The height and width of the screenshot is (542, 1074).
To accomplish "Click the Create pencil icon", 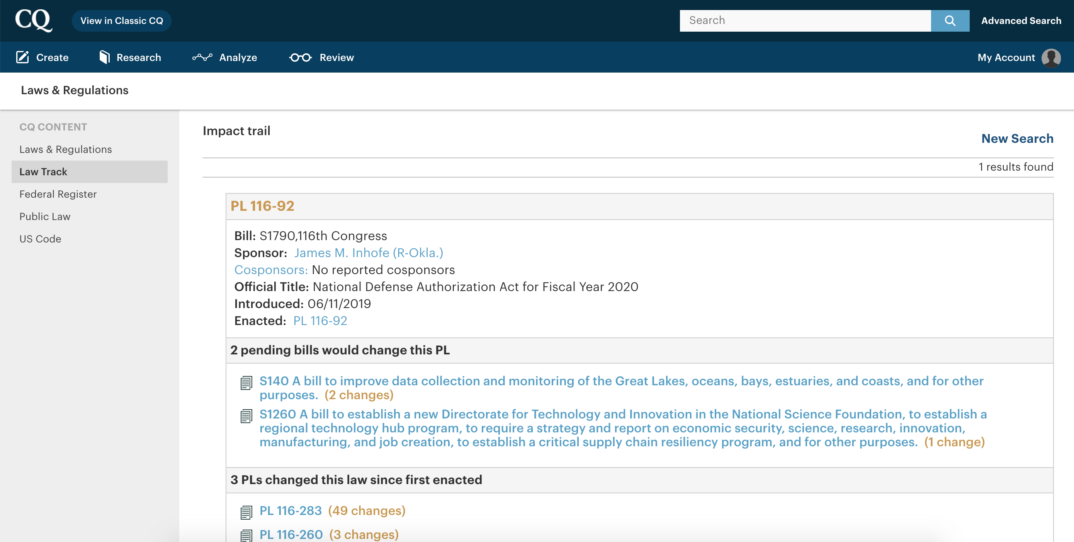I will pos(22,57).
